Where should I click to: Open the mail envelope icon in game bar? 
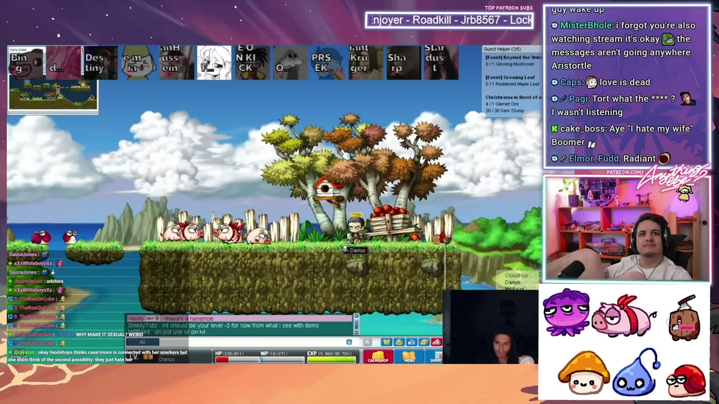[x=367, y=342]
